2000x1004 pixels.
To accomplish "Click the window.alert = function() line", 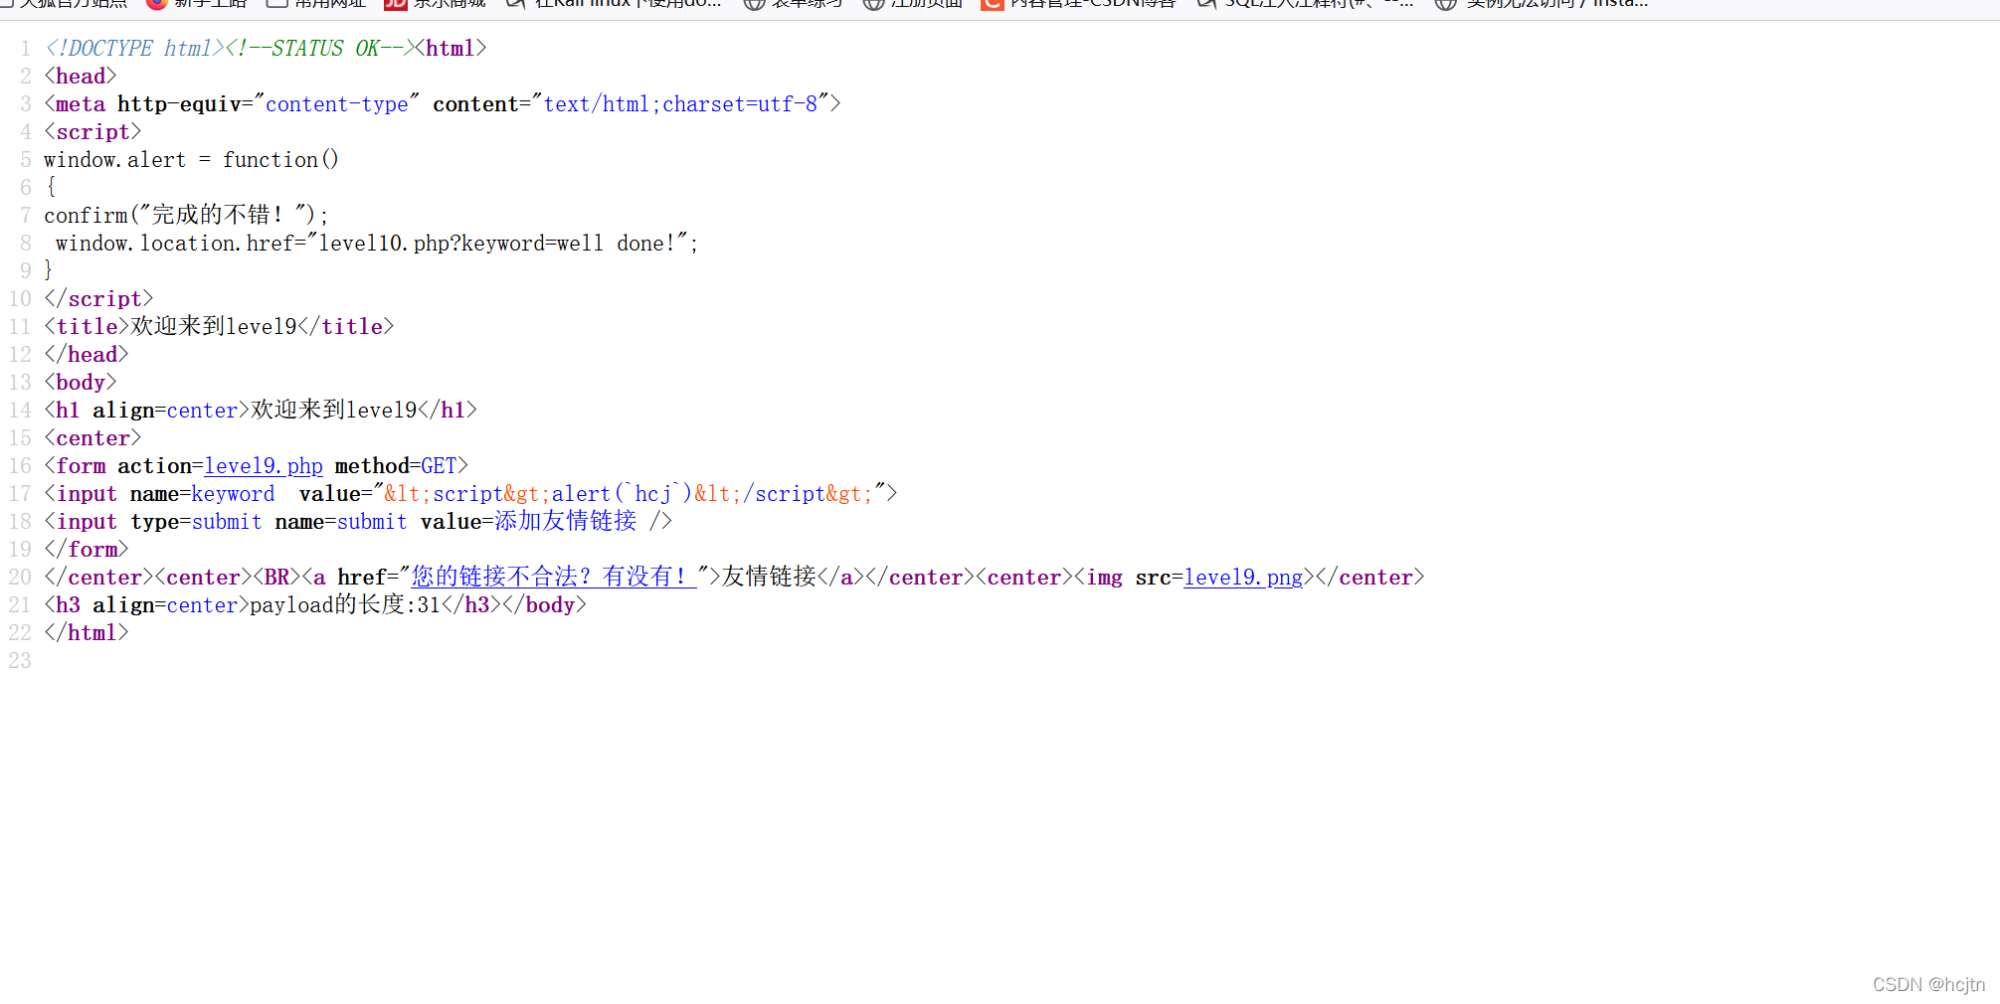I will (x=191, y=159).
